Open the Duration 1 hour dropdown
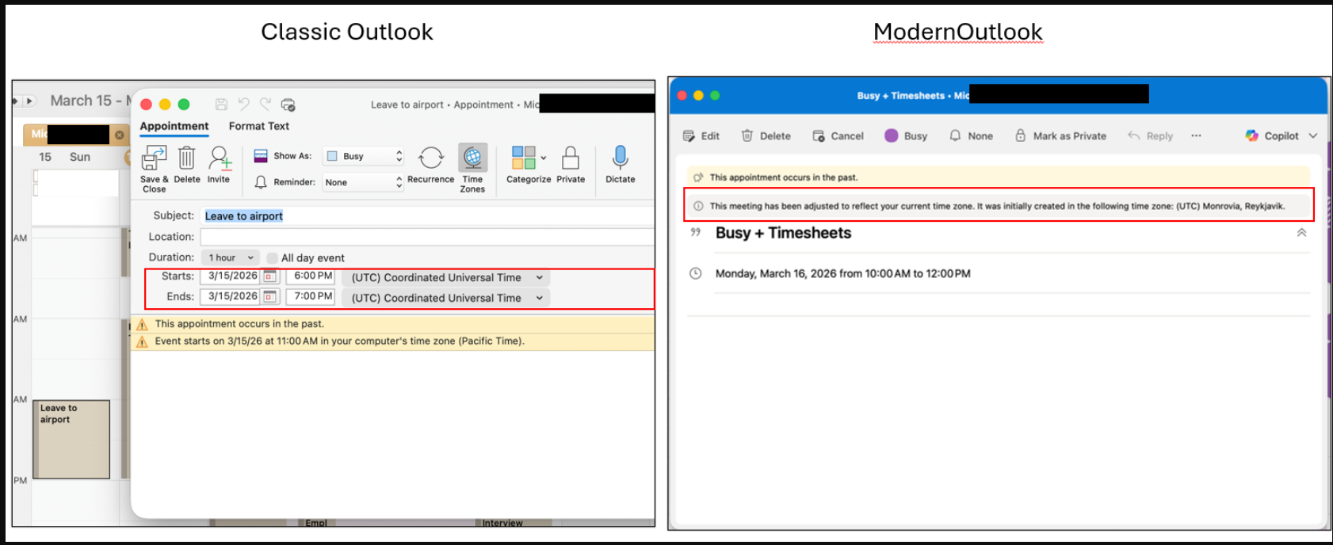This screenshot has width=1333, height=545. tap(231, 257)
